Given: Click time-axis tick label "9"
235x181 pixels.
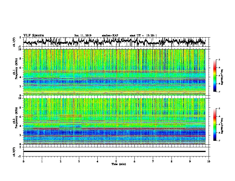Looking at the screenshot, I should (190, 161).
